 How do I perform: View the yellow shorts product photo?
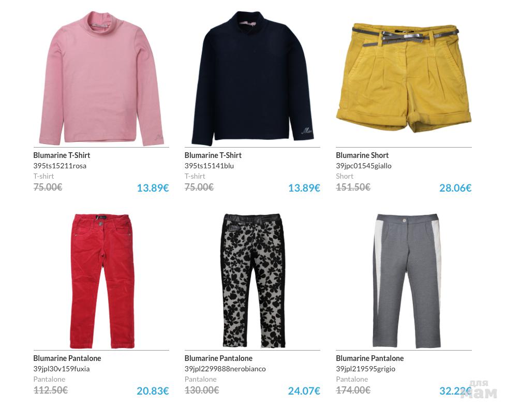pos(404,77)
